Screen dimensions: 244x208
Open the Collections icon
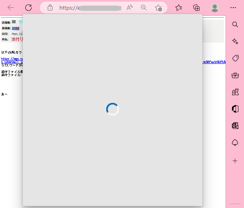(196, 8)
